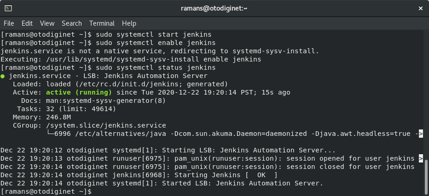Click the 'not a native service' message line
Screen dimensions: 429x196
click(x=160, y=51)
